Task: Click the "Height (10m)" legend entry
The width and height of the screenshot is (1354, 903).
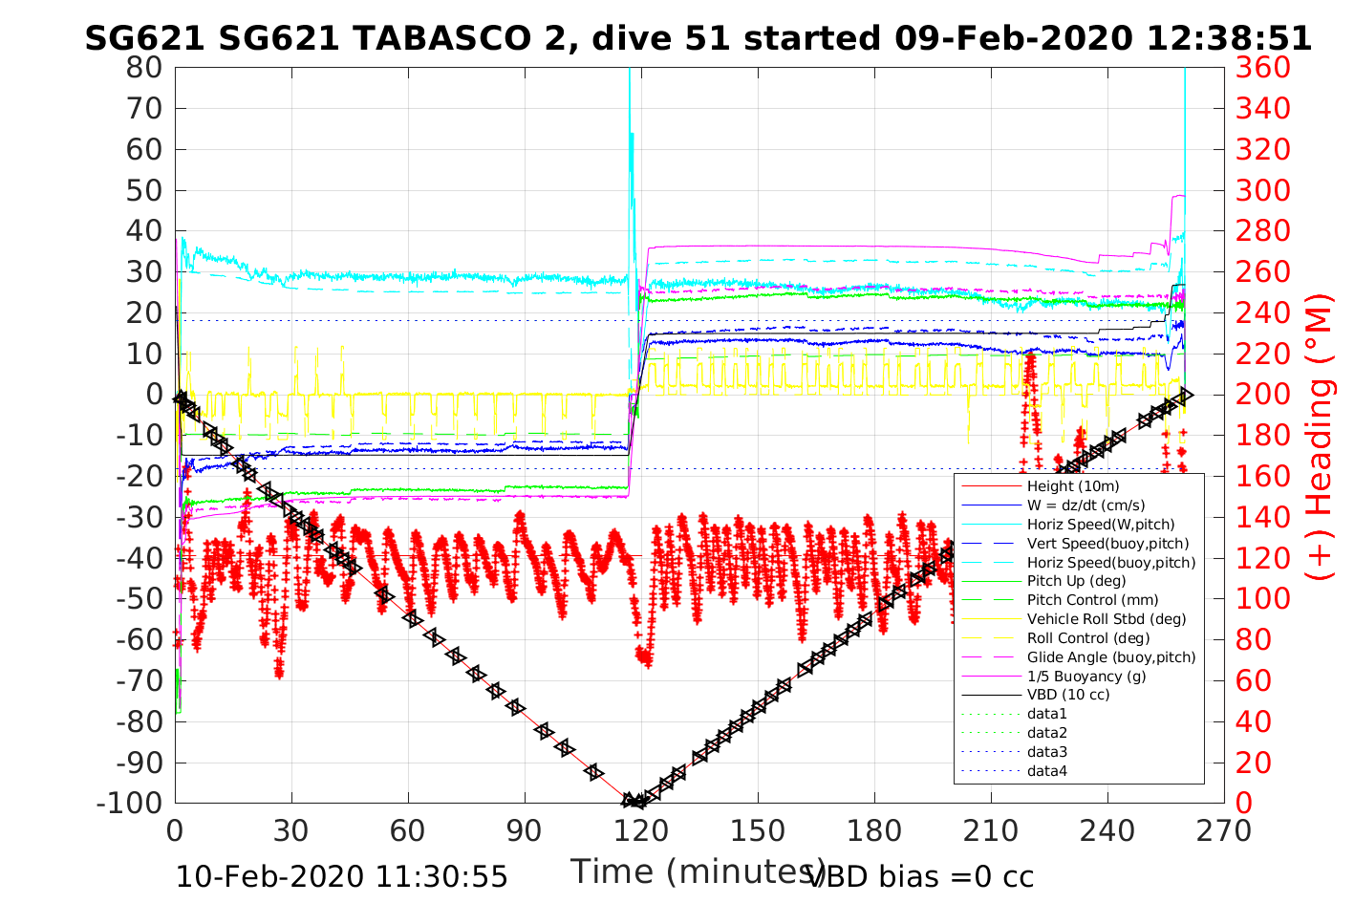Action: tap(1072, 486)
